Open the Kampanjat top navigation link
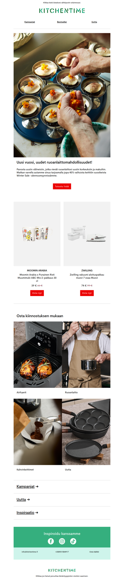 (30, 22)
